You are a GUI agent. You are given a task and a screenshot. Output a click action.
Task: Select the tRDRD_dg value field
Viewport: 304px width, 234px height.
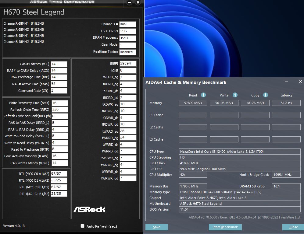tap(128, 84)
